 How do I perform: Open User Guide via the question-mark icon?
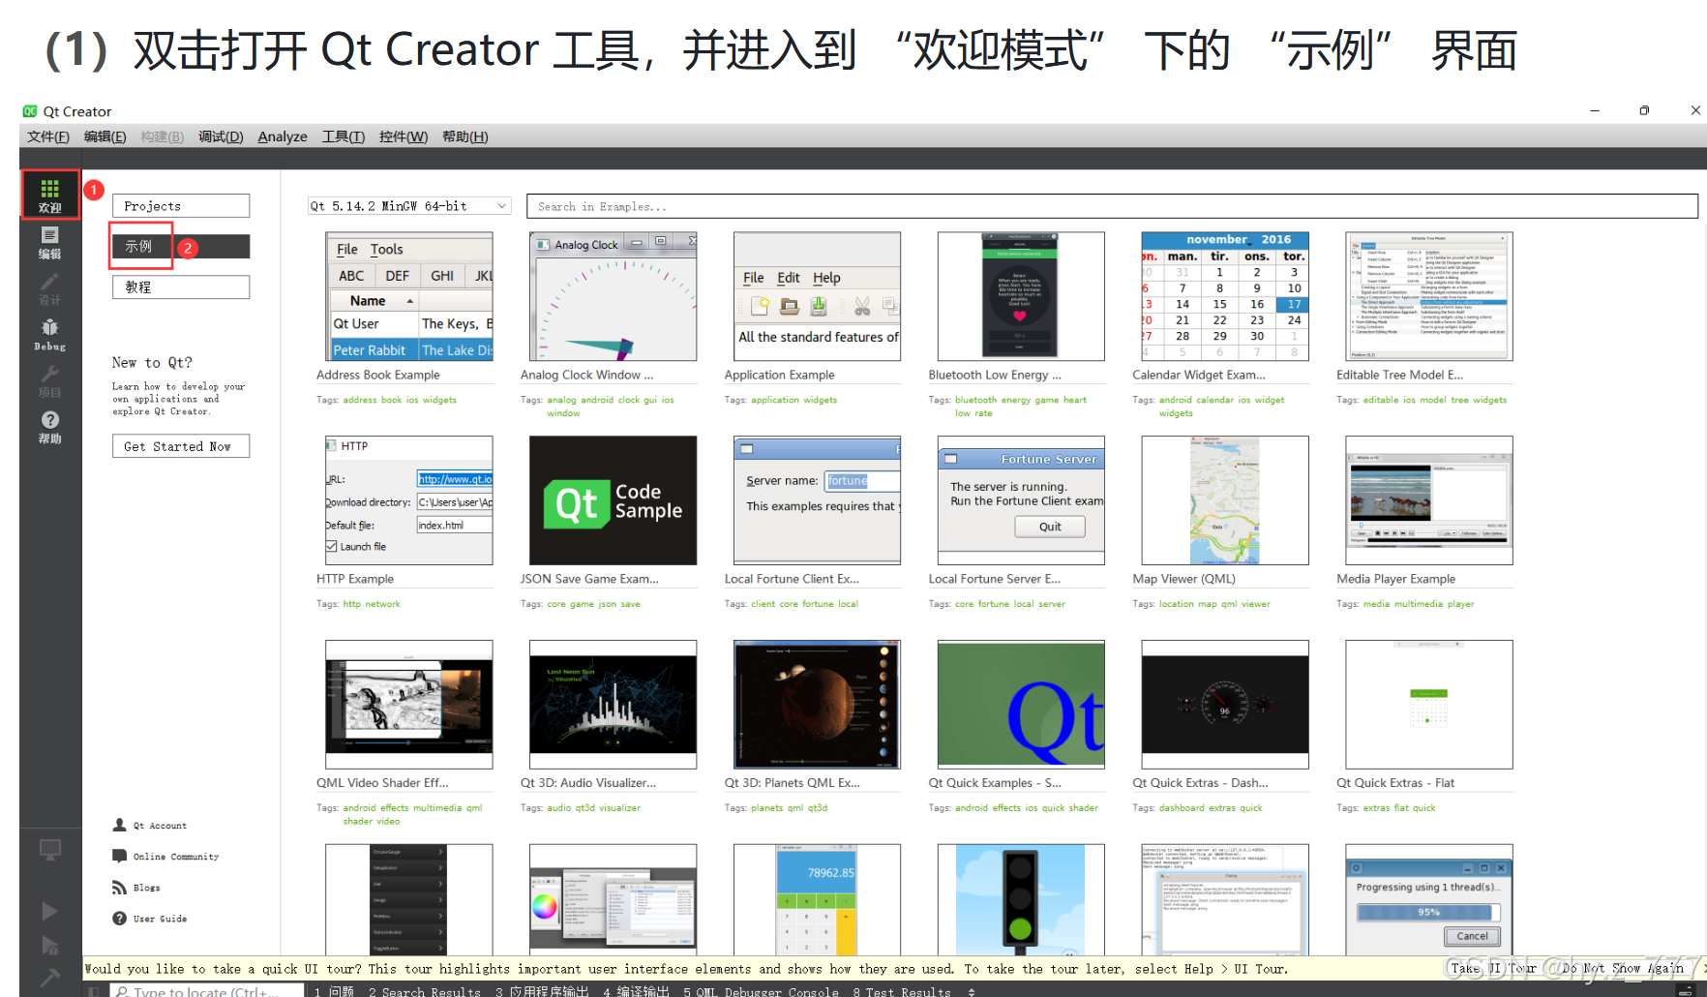(x=119, y=918)
